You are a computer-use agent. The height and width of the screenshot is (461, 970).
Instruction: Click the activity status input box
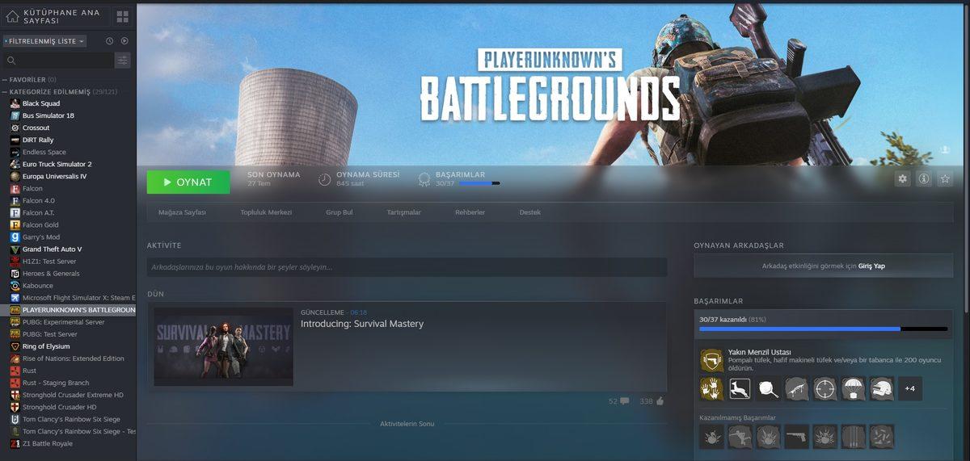point(407,267)
